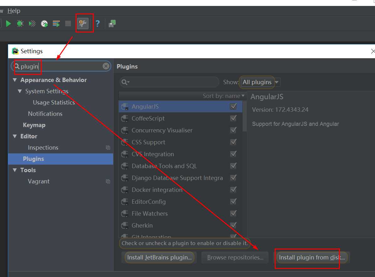The image size is (375, 277).
Task: Select the CoffeeScript plugin name
Action: click(x=148, y=118)
